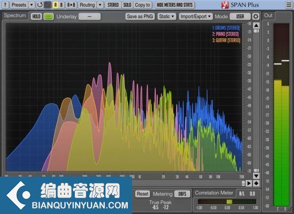This screenshot has height=214, width=294.
Task: Click the -8.5 true peak value
Action: (155, 208)
